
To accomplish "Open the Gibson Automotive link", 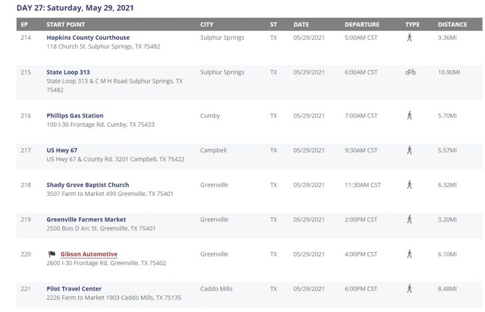I will (89, 254).
